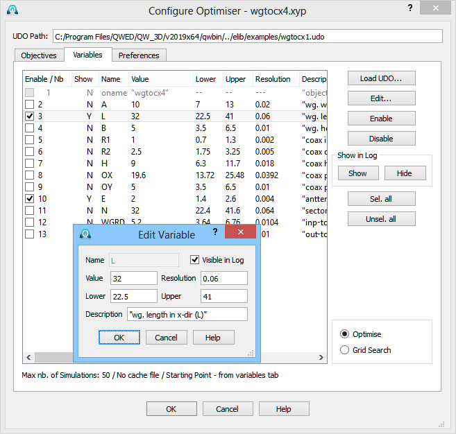The image size is (456, 434).
Task: Click the lower value 6.3 in H row
Action: point(201,163)
